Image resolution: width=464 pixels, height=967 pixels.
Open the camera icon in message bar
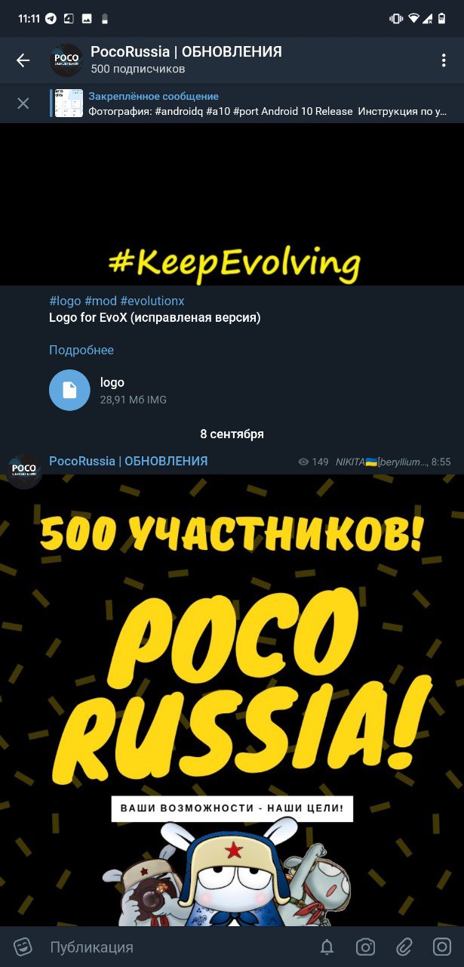pyautogui.click(x=366, y=947)
